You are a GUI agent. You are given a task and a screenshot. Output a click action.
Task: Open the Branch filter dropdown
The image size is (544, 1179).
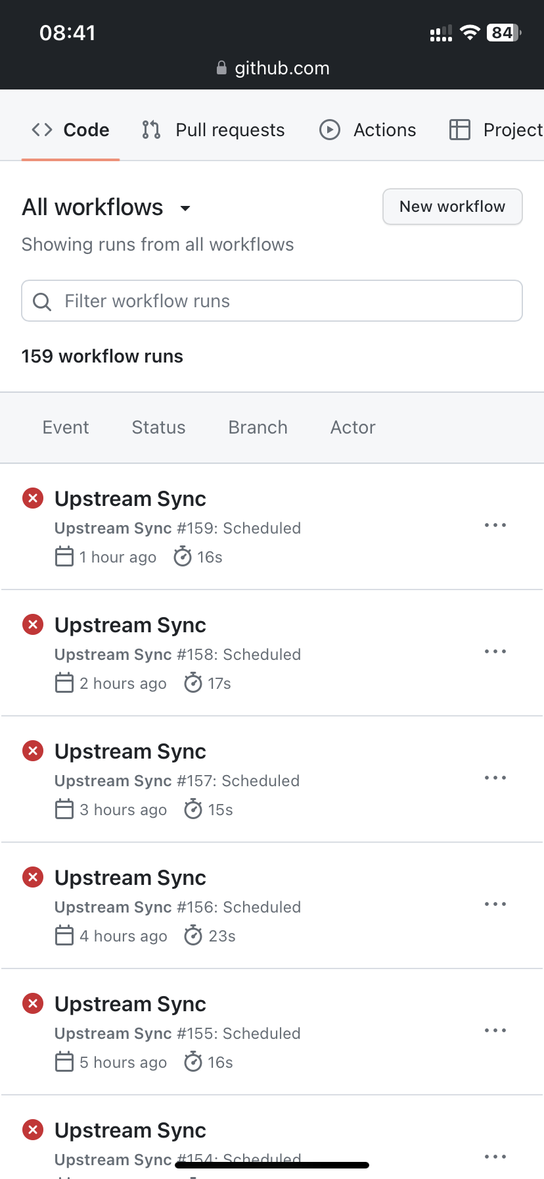click(x=258, y=427)
